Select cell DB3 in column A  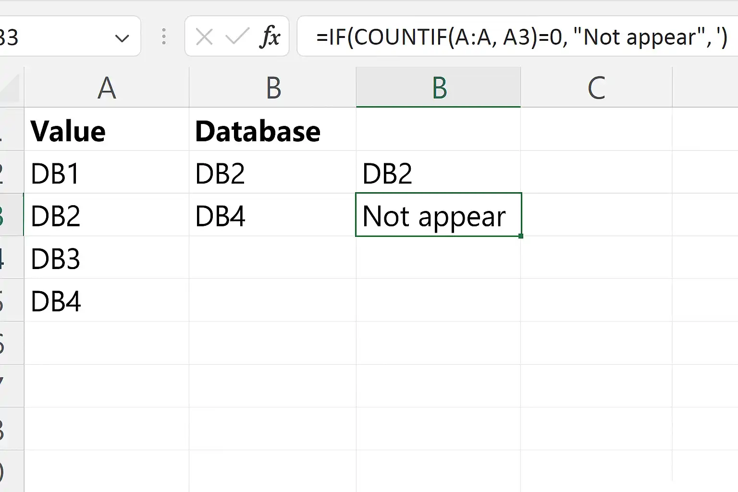[107, 258]
